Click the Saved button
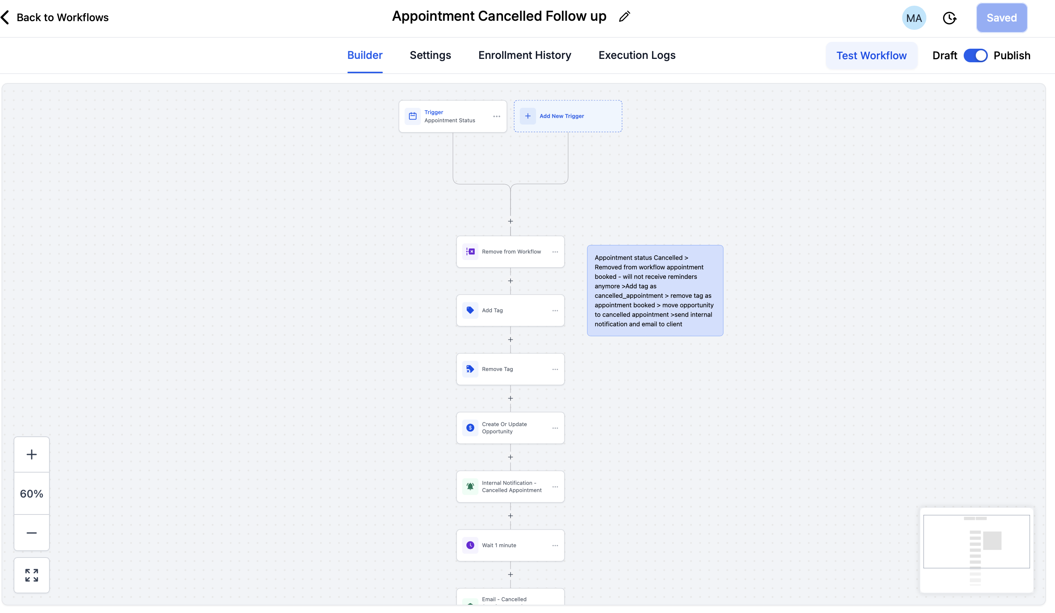1055x613 pixels. pos(1001,18)
